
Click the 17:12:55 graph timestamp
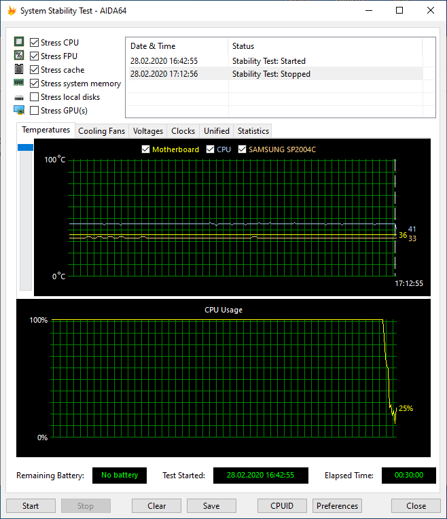[x=409, y=283]
